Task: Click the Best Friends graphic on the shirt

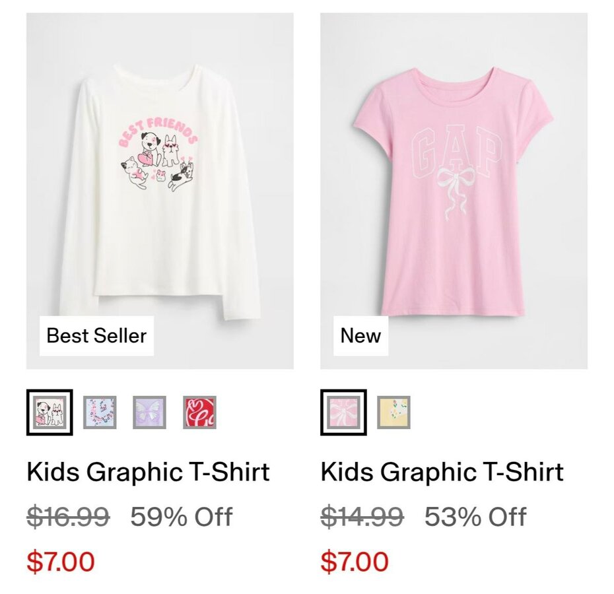Action: [x=159, y=155]
